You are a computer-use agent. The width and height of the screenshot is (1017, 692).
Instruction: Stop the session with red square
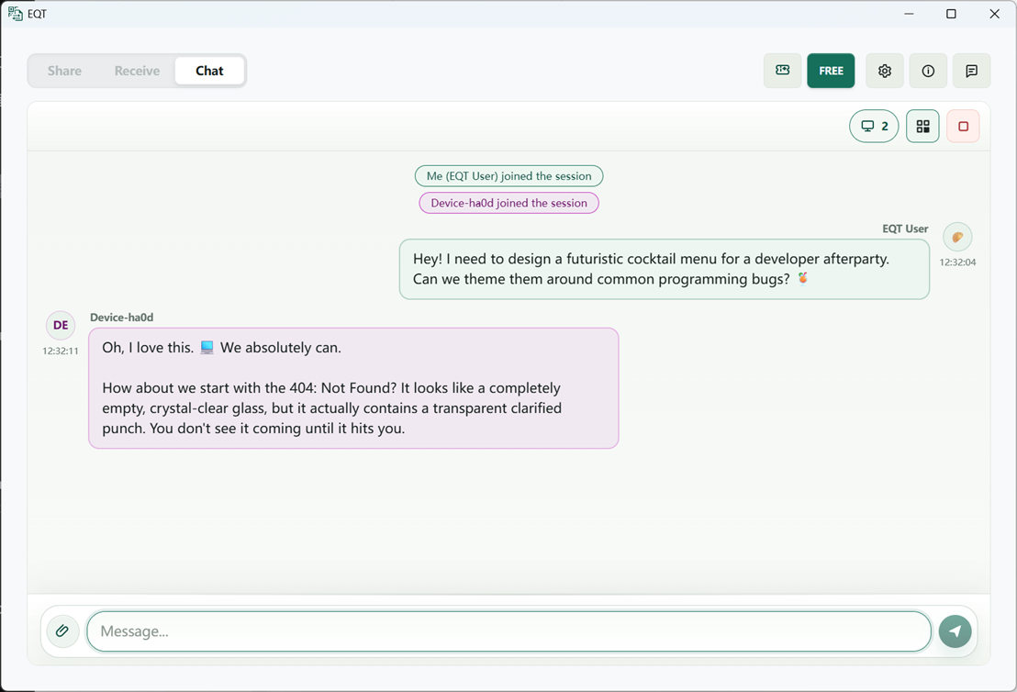(963, 126)
